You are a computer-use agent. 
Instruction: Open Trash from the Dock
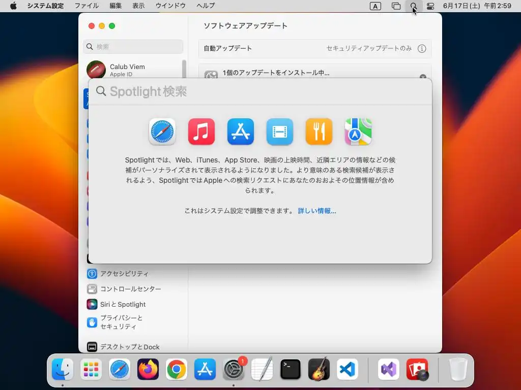[x=458, y=369]
